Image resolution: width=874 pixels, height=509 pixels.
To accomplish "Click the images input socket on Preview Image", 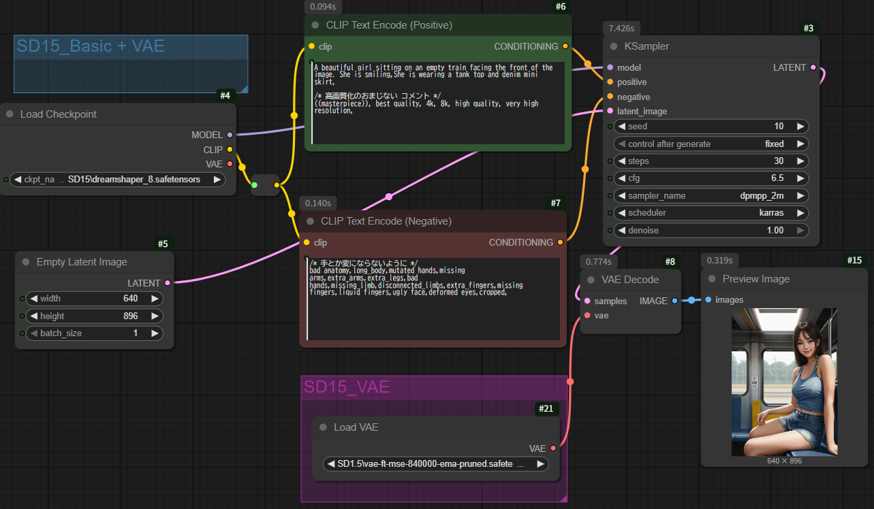I will pyautogui.click(x=708, y=300).
